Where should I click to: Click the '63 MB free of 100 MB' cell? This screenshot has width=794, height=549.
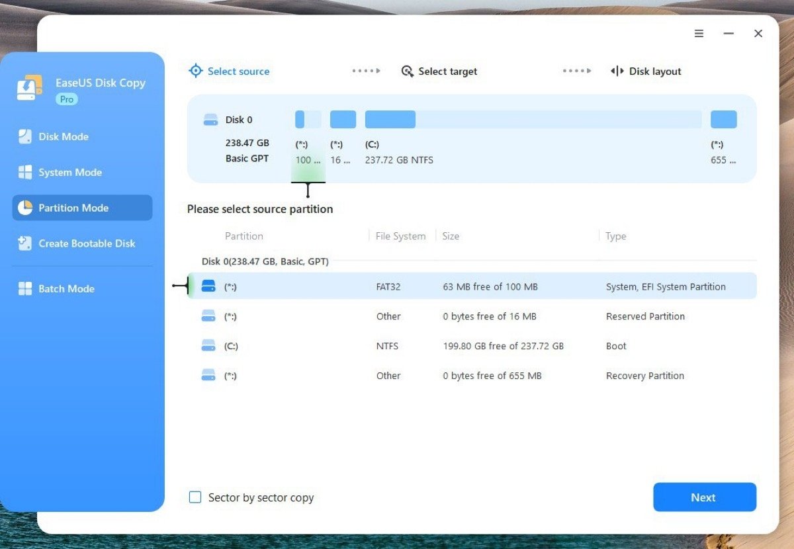490,286
